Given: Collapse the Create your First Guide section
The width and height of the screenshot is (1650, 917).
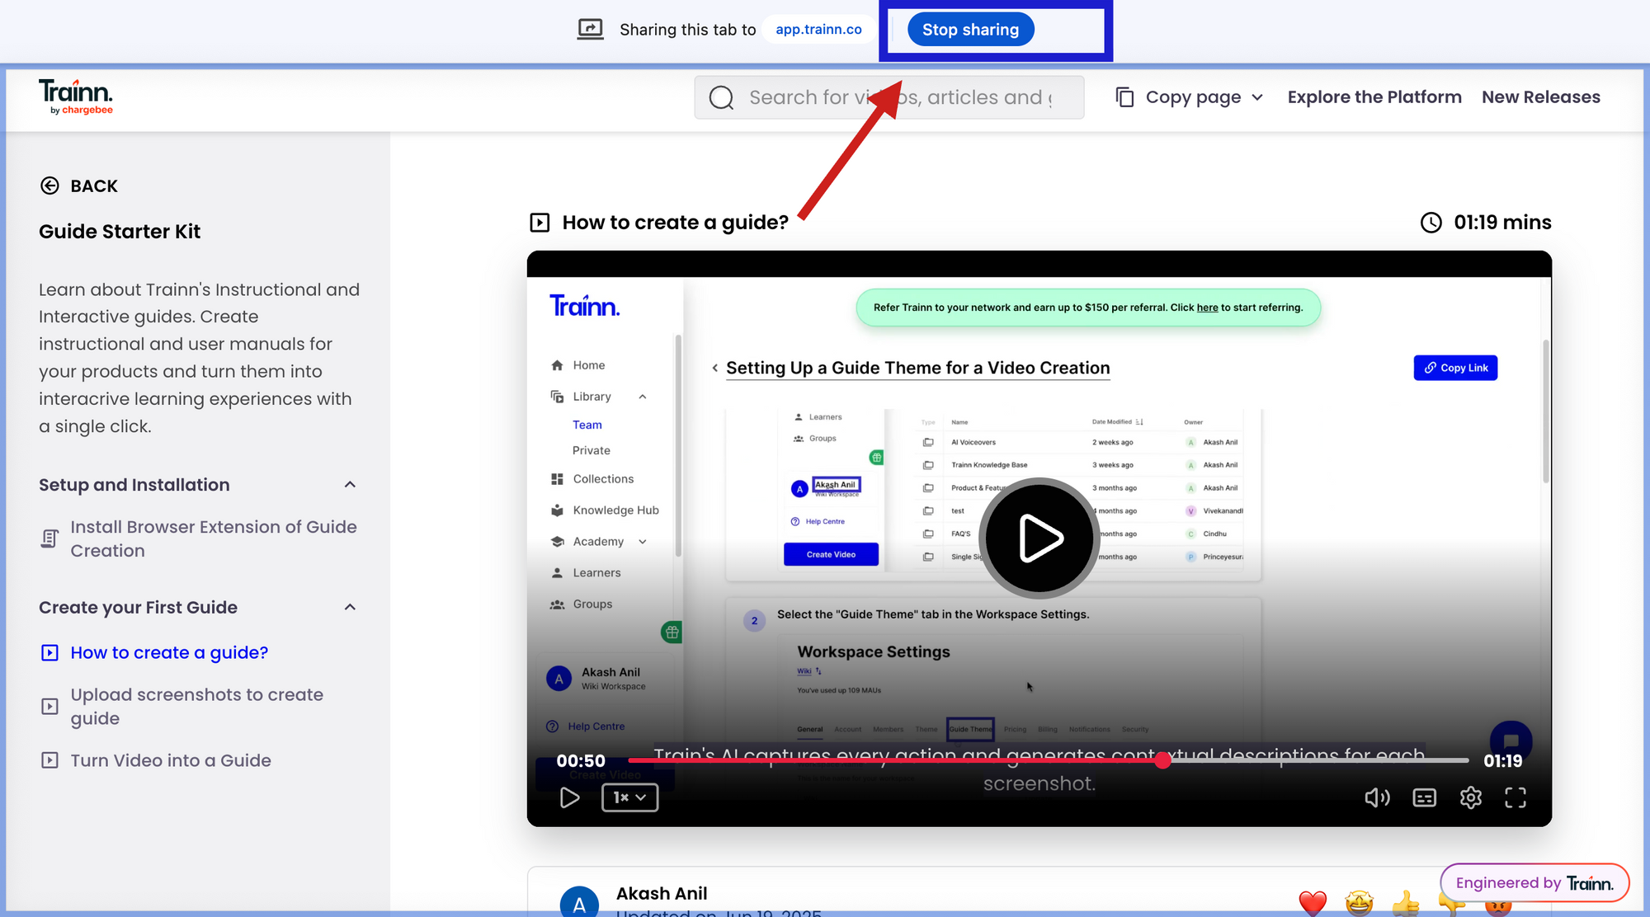Looking at the screenshot, I should coord(350,608).
